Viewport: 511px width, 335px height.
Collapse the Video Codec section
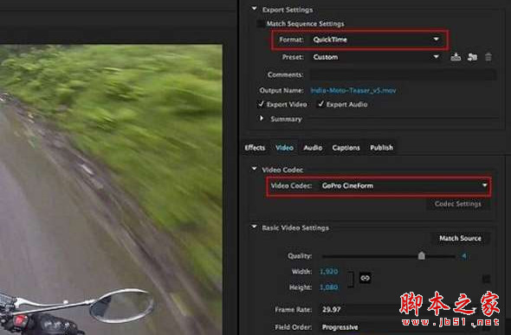point(254,169)
